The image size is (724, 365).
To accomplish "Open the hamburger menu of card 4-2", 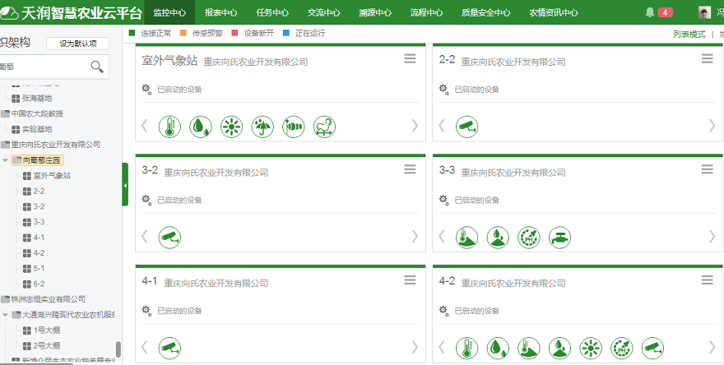I will point(707,280).
